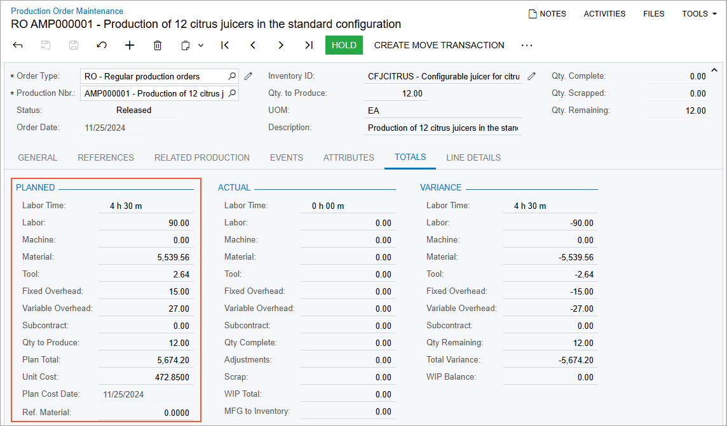Click the Description field
This screenshot has height=426, width=727.
pyautogui.click(x=443, y=128)
